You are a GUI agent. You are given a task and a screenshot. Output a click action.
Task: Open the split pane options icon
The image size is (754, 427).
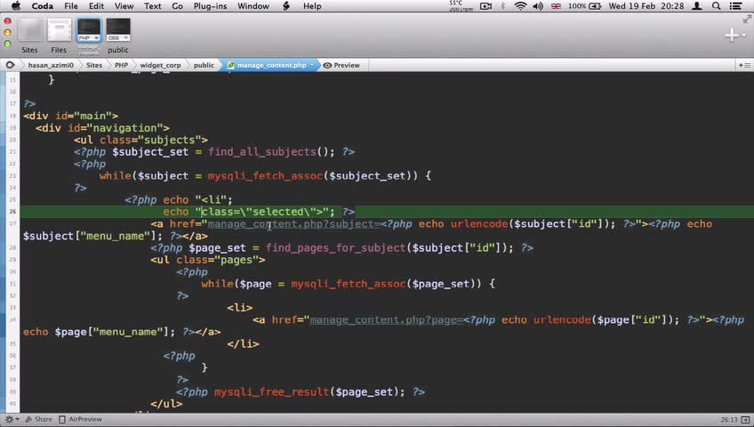tap(744, 65)
